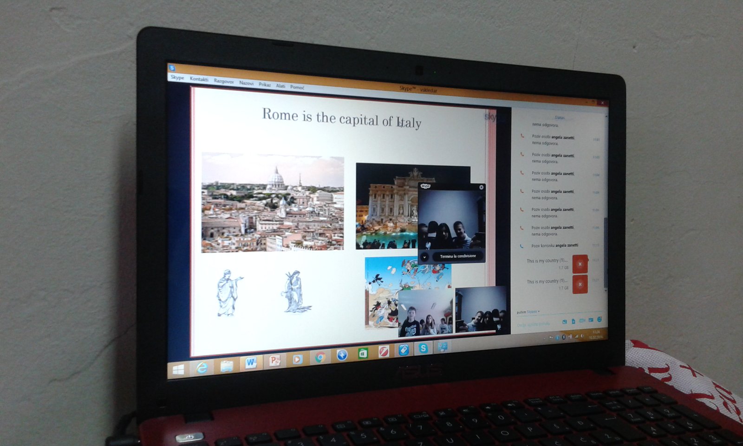Click the chat panel vertical scrollbar
The height and width of the screenshot is (446, 743).
coord(605,253)
